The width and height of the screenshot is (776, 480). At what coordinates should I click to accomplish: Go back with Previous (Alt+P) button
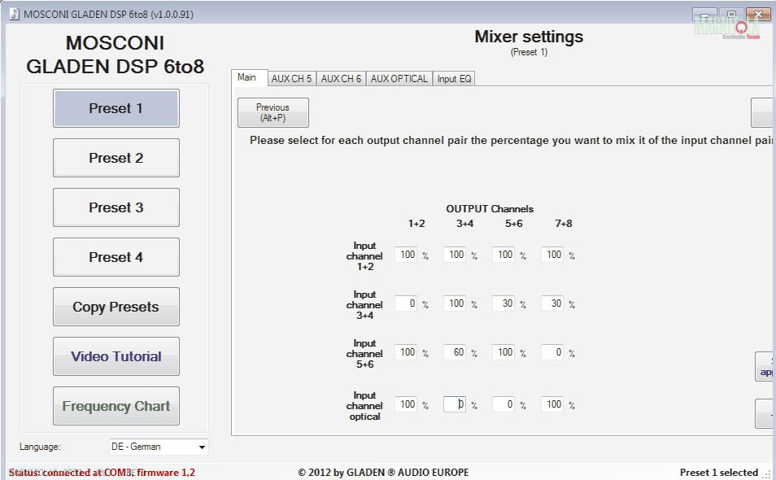273,112
